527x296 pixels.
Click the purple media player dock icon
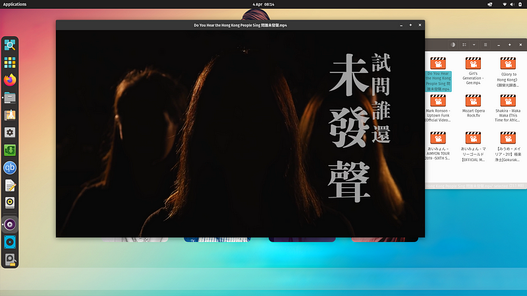[x=10, y=224]
